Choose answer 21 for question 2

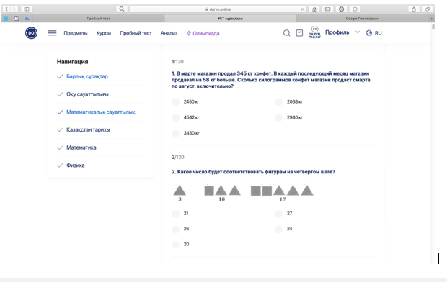(x=176, y=214)
